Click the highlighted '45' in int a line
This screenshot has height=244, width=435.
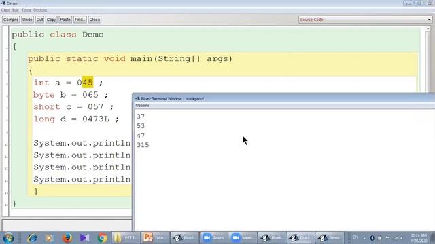[88, 83]
